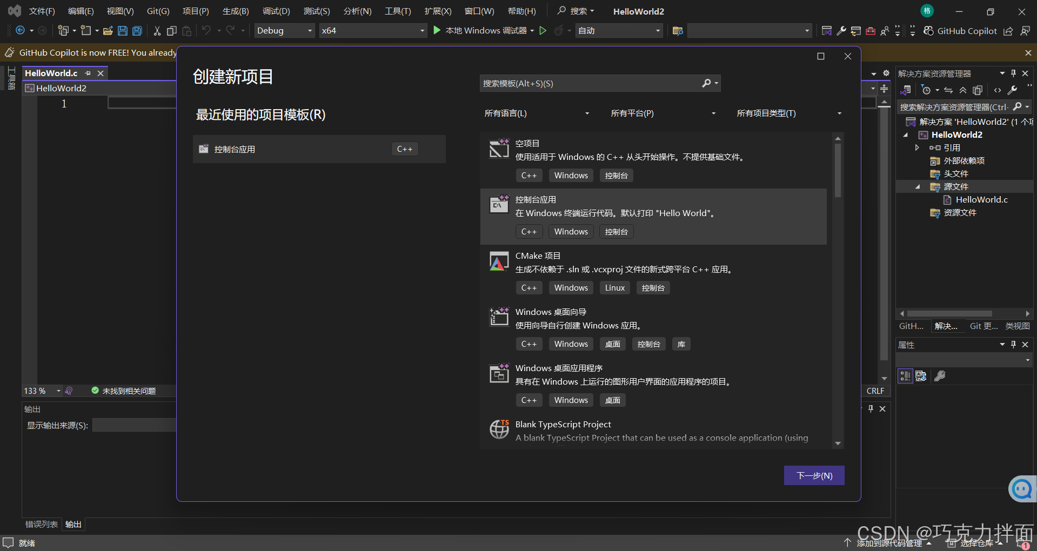Click the Save All icon

point(137,31)
